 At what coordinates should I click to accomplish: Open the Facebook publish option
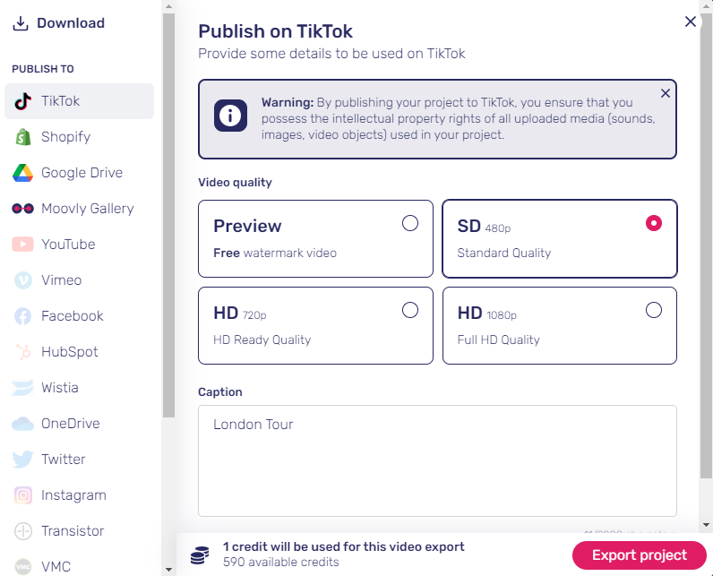click(x=58, y=316)
